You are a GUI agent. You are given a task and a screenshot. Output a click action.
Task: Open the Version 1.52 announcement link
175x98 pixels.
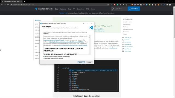pos(63,13)
